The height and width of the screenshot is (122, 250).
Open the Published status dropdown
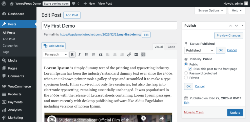(x=200, y=50)
